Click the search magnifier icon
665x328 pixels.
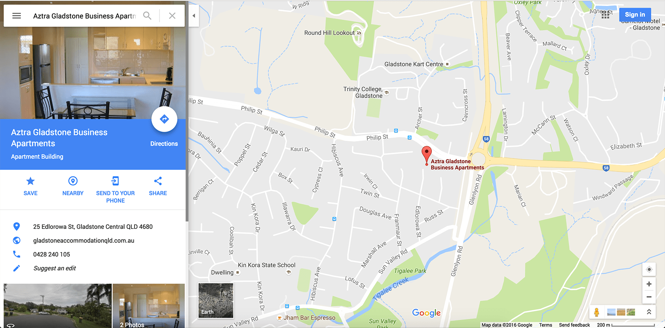click(147, 16)
